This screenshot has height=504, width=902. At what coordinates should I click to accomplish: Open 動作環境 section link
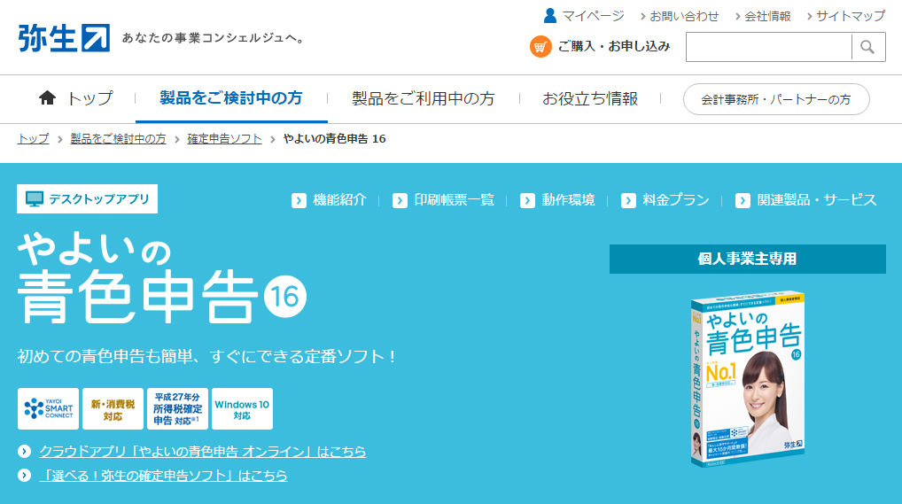coord(568,199)
